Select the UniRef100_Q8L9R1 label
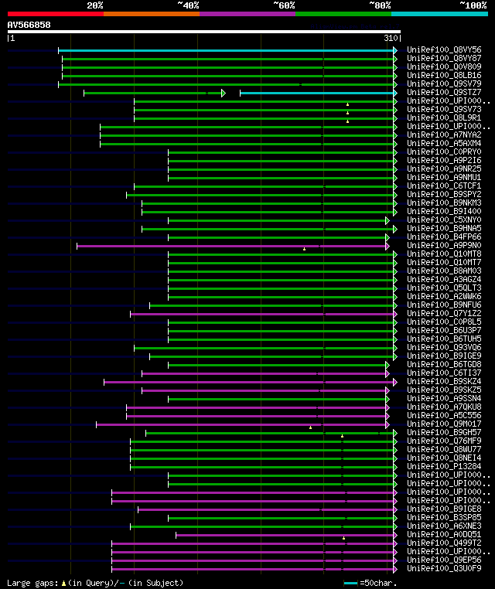The width and height of the screenshot is (495, 589). tap(444, 118)
